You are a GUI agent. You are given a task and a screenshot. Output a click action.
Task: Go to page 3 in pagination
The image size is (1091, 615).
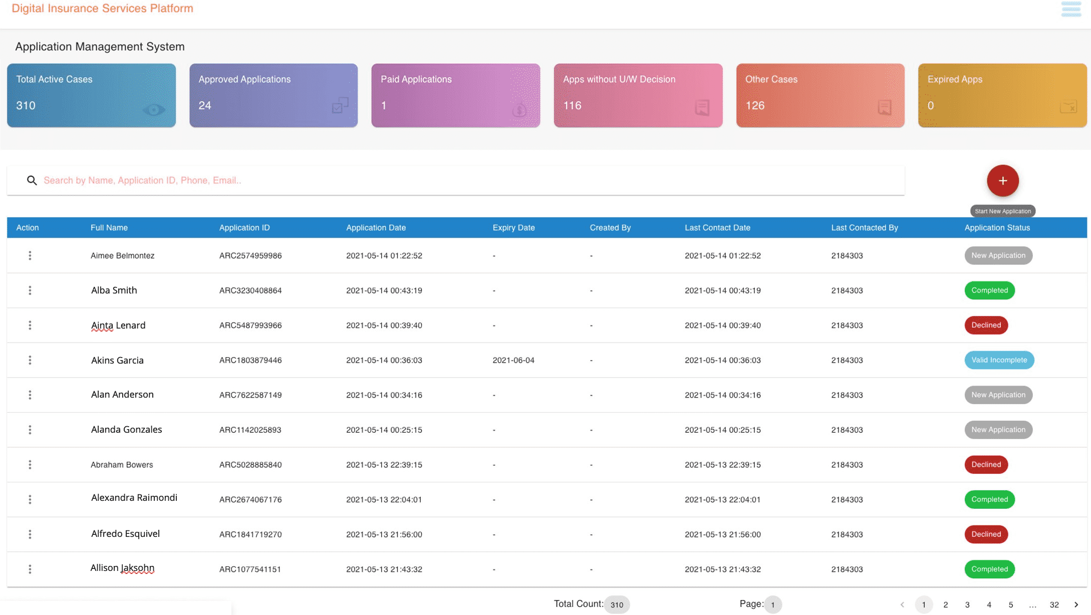tap(967, 604)
